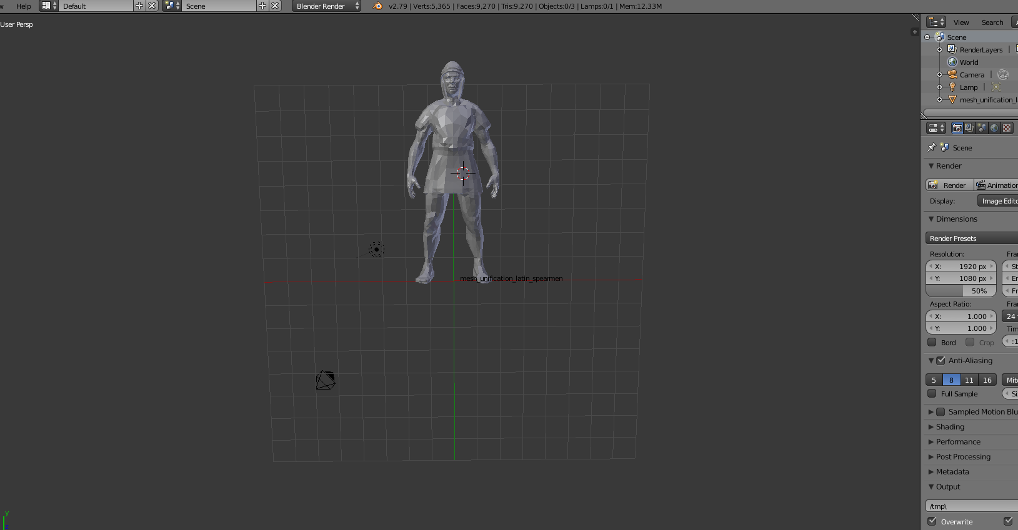
Task: Expand the Post Processing panel
Action: (x=931, y=457)
